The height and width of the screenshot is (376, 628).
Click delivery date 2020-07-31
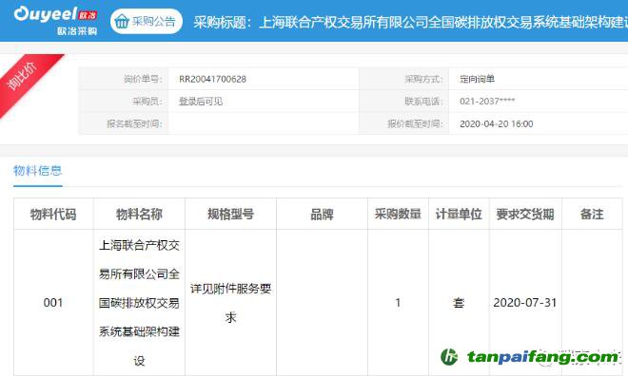[x=525, y=303]
